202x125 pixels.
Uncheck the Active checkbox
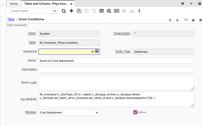pos(135,112)
